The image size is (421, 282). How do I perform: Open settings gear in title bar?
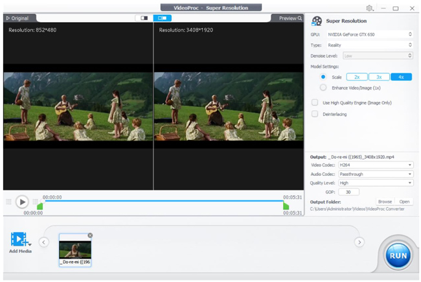pyautogui.click(x=370, y=8)
